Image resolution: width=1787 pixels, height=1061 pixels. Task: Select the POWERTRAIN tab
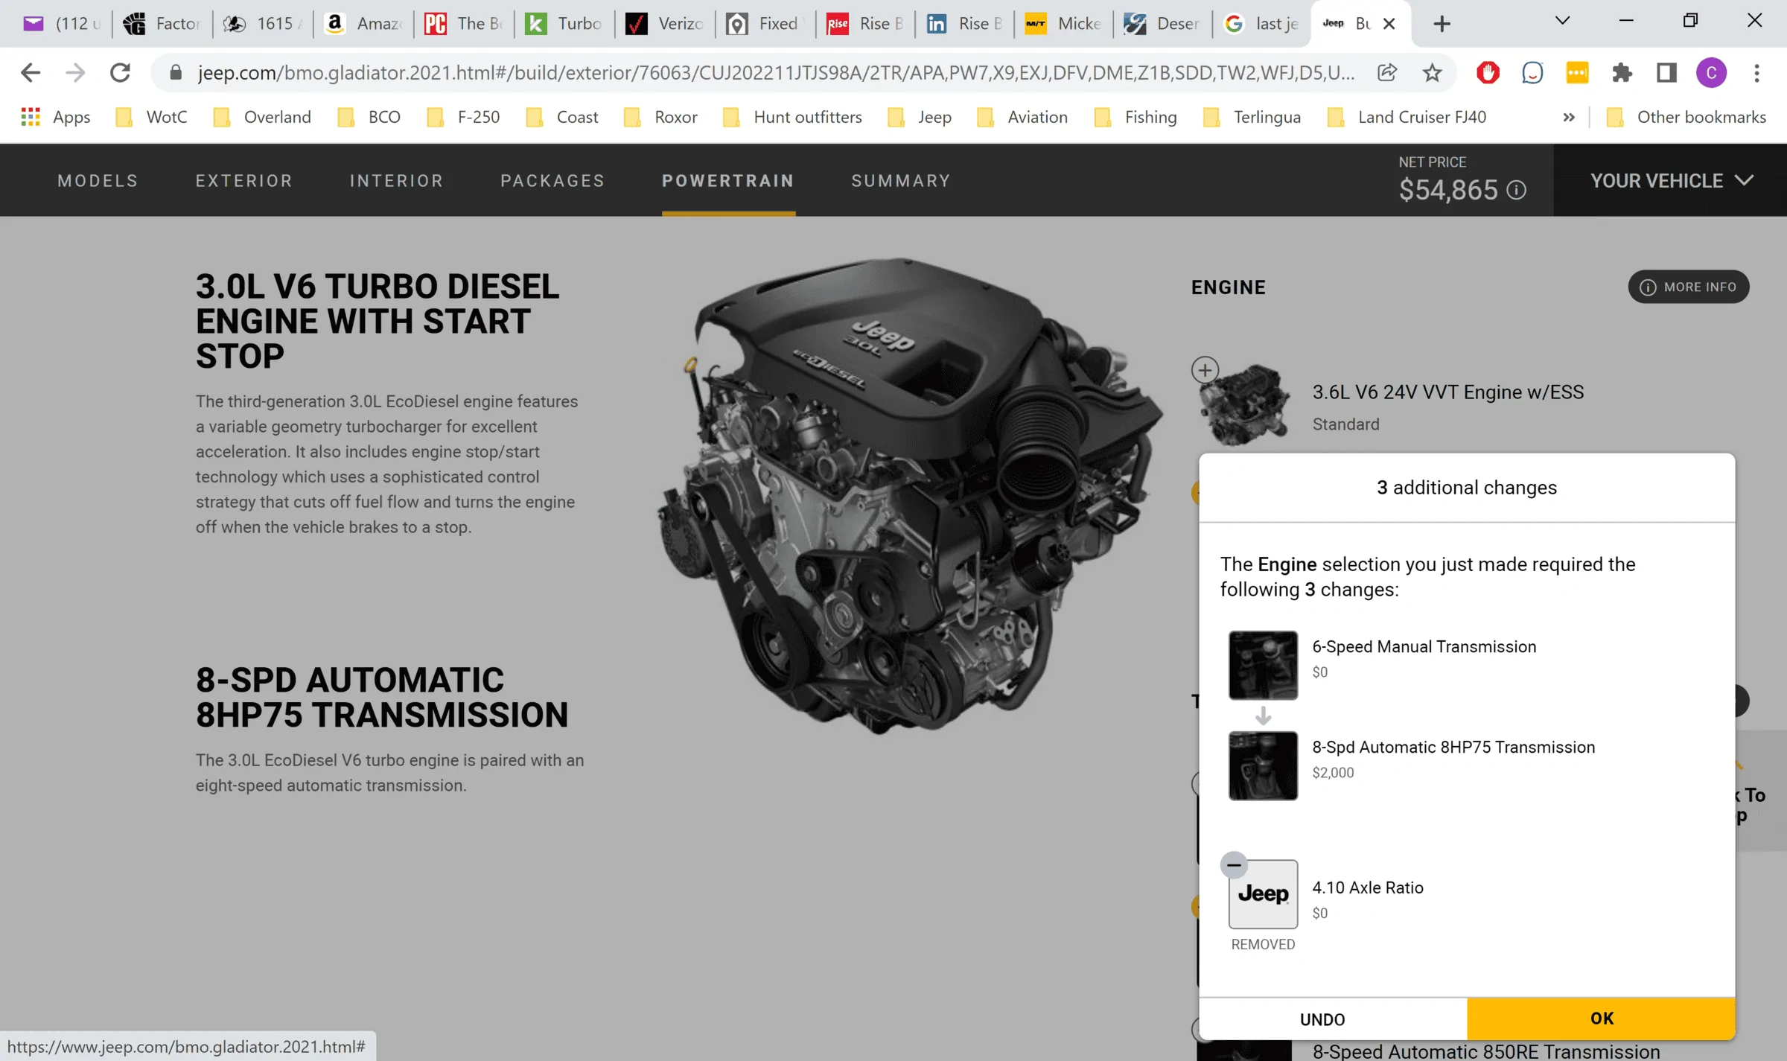[728, 181]
